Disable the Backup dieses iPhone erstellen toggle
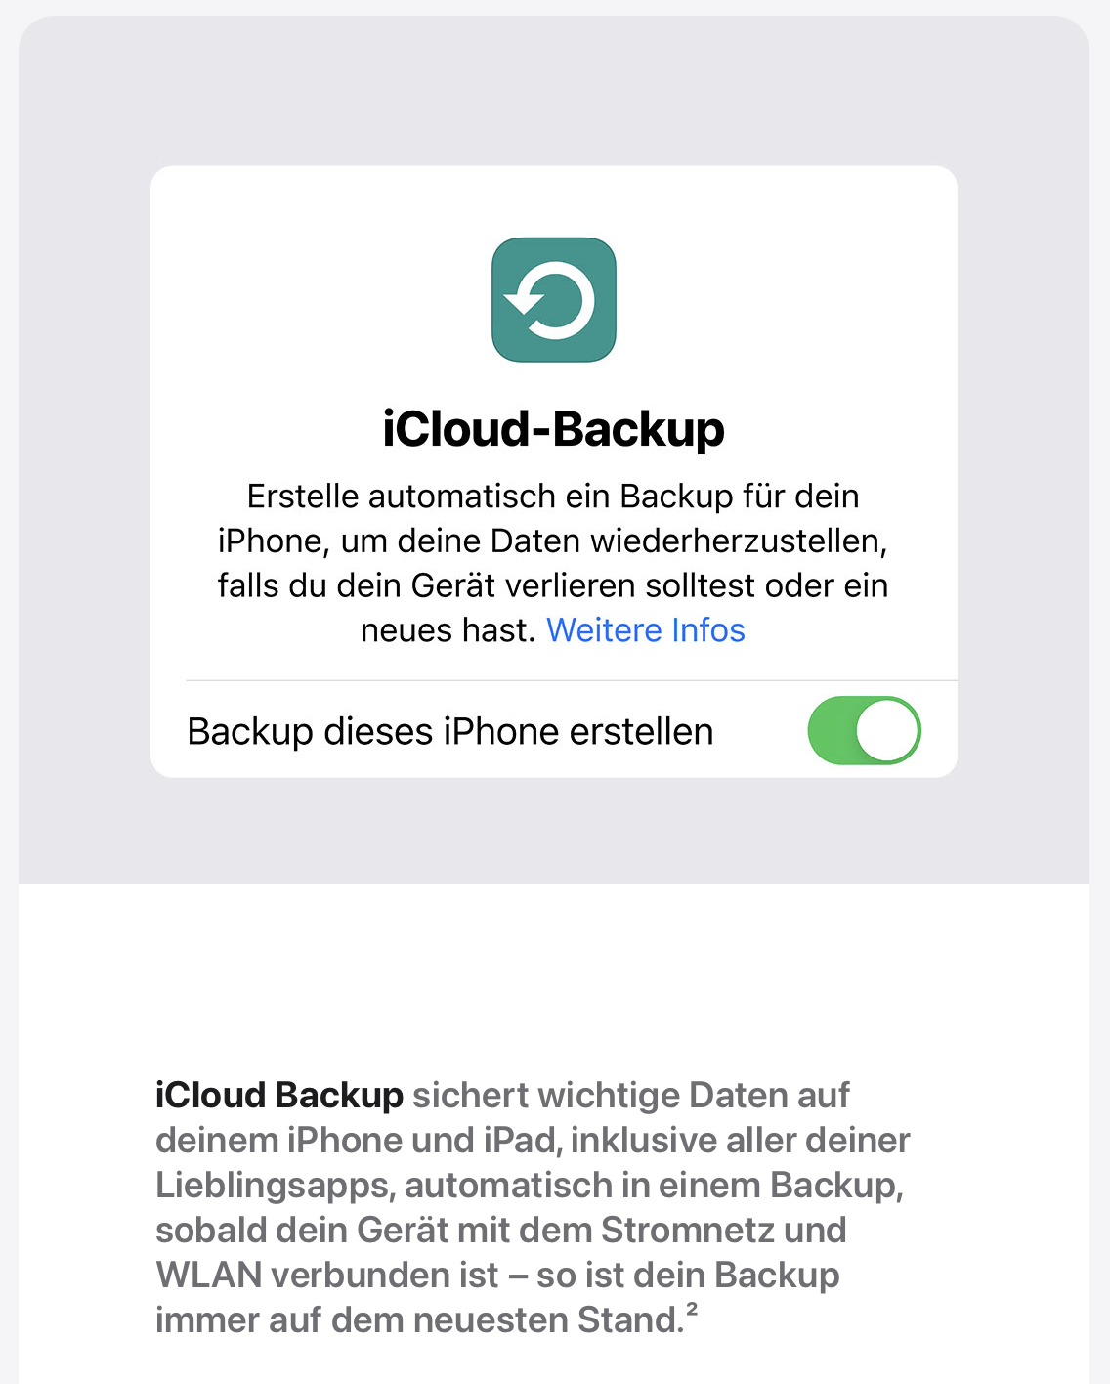Screen dimensions: 1110x1384 [x=864, y=731]
